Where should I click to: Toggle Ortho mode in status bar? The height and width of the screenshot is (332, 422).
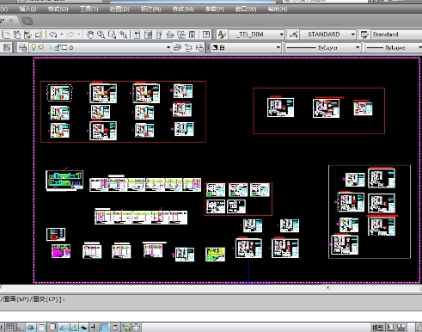point(20,327)
